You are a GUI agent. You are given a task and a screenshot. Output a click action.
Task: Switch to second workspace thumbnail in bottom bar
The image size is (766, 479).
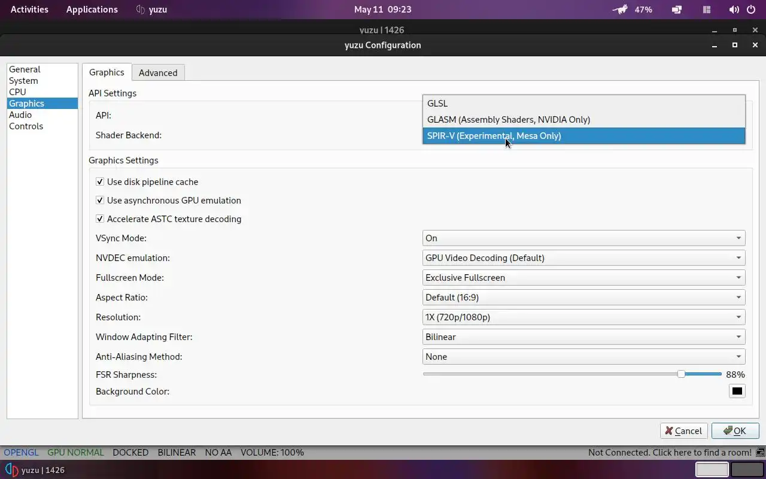click(747, 469)
